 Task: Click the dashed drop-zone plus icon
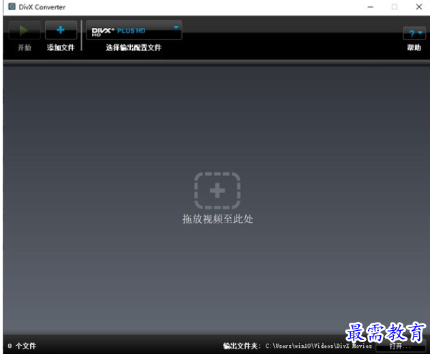(217, 191)
